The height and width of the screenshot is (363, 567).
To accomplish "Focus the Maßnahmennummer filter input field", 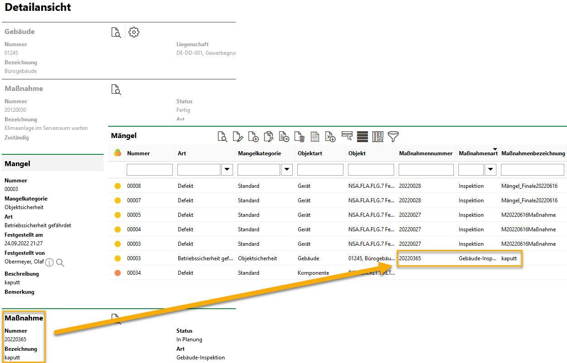I will [x=426, y=170].
